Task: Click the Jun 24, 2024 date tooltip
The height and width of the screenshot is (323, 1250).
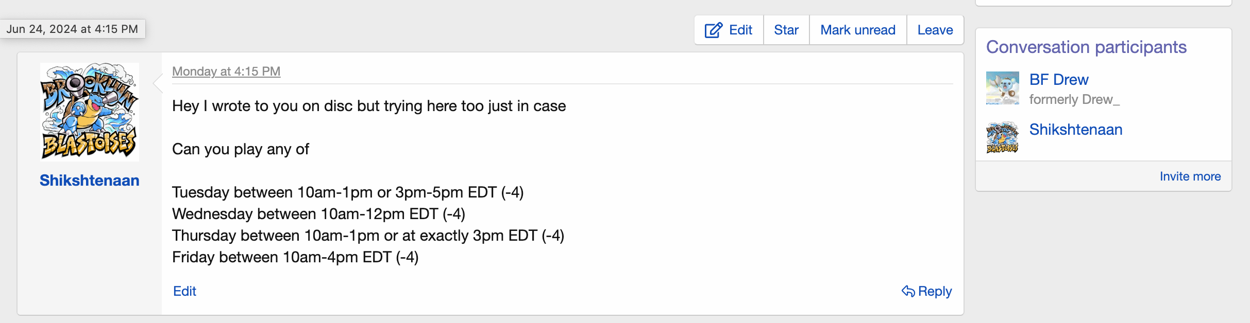Action: click(x=72, y=29)
